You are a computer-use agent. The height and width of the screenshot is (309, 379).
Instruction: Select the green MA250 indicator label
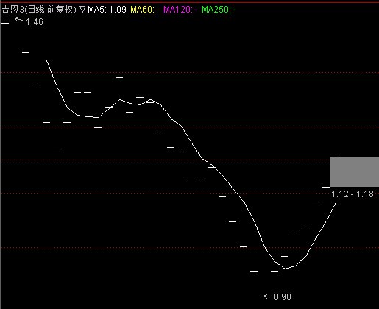(219, 10)
